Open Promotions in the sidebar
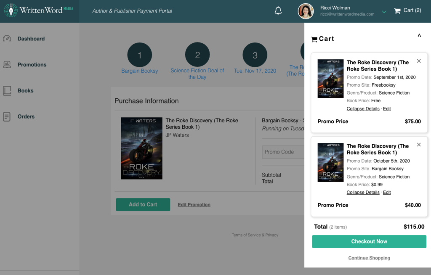 pyautogui.click(x=32, y=65)
